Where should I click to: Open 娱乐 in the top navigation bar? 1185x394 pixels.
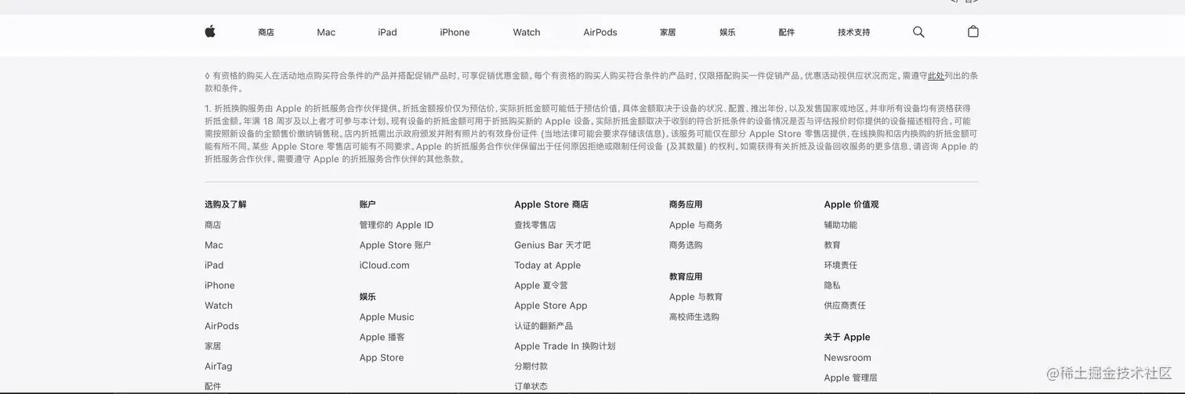click(727, 32)
